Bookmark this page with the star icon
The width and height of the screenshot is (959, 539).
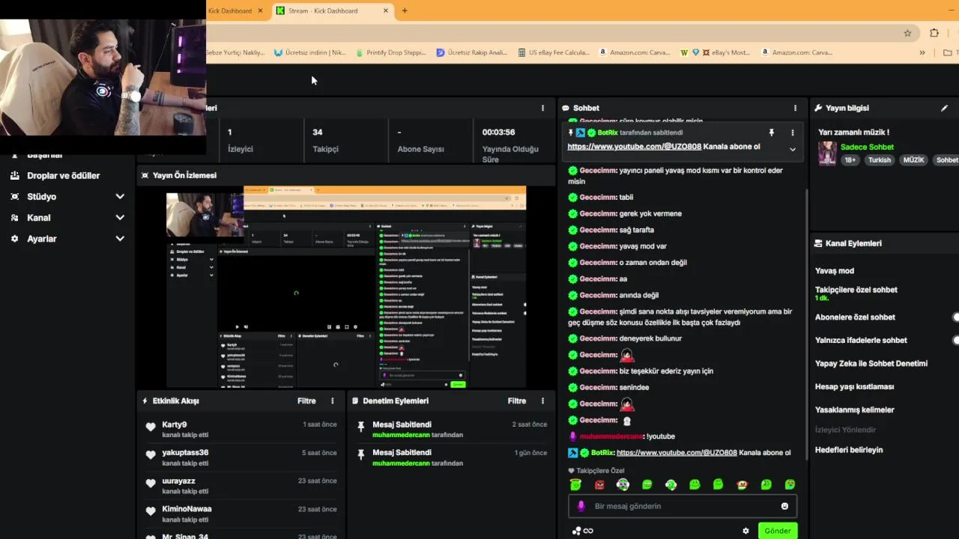[x=907, y=33]
